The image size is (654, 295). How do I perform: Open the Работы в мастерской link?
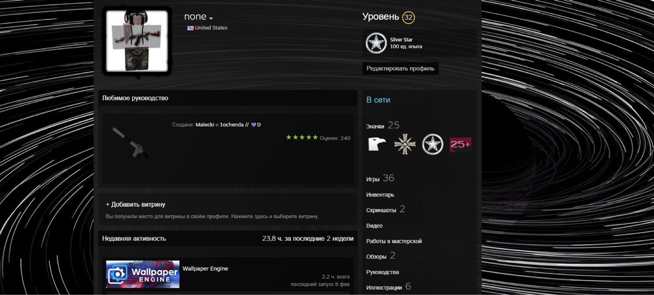pyautogui.click(x=394, y=241)
